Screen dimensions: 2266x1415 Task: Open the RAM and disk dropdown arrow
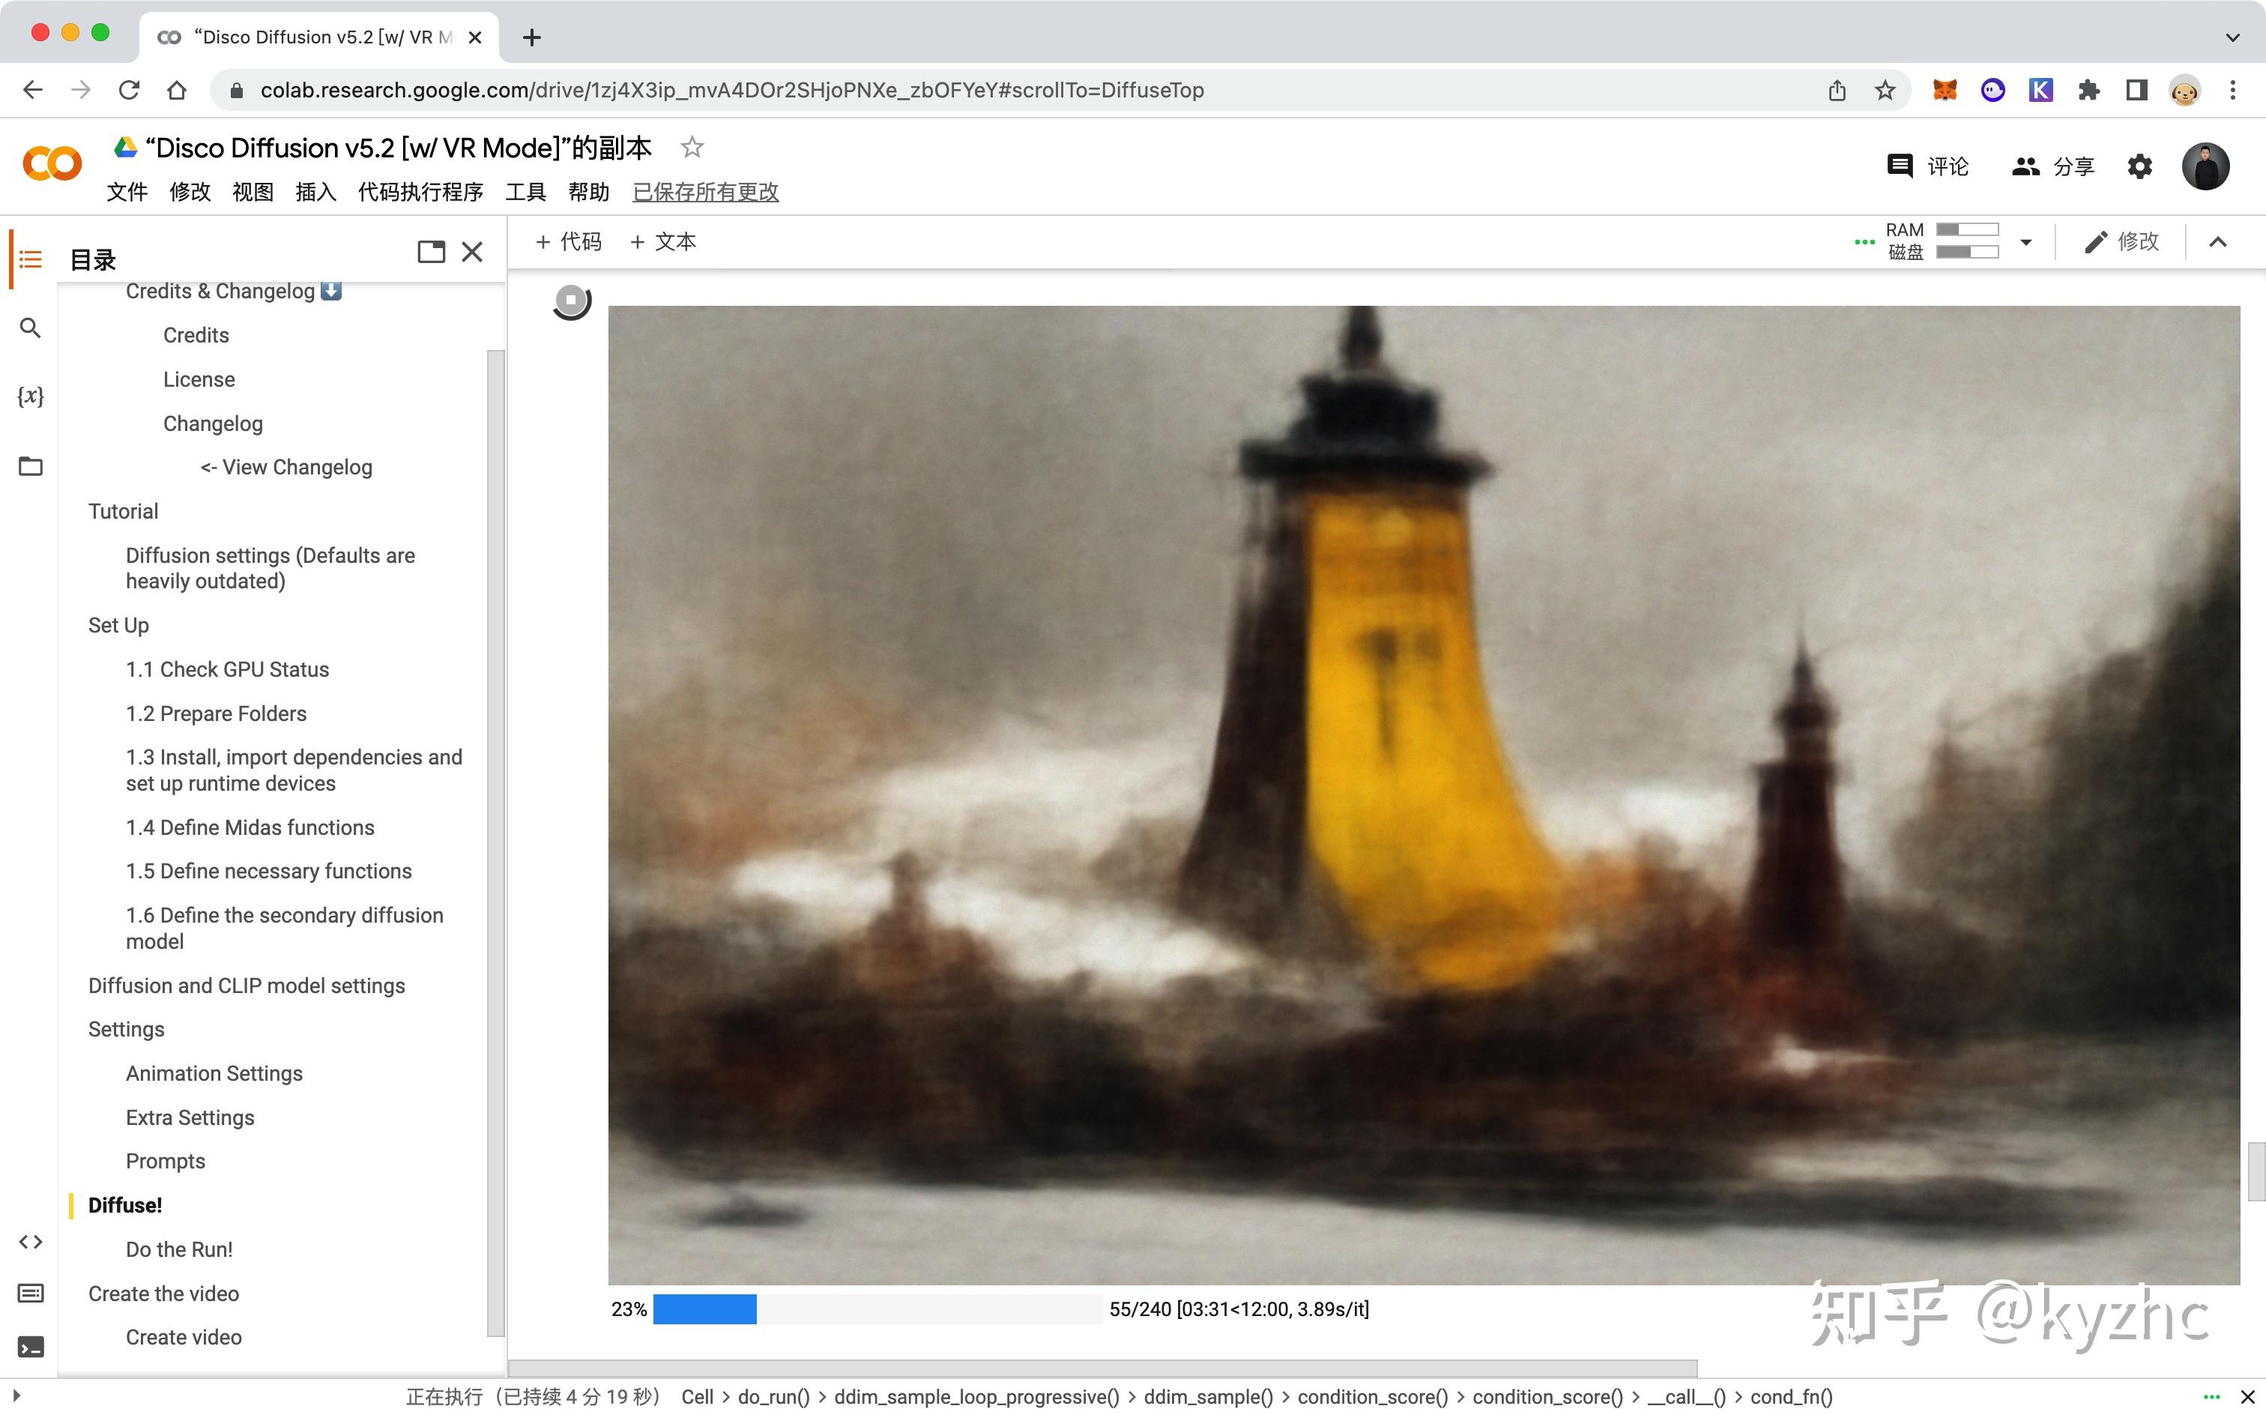pos(2025,242)
